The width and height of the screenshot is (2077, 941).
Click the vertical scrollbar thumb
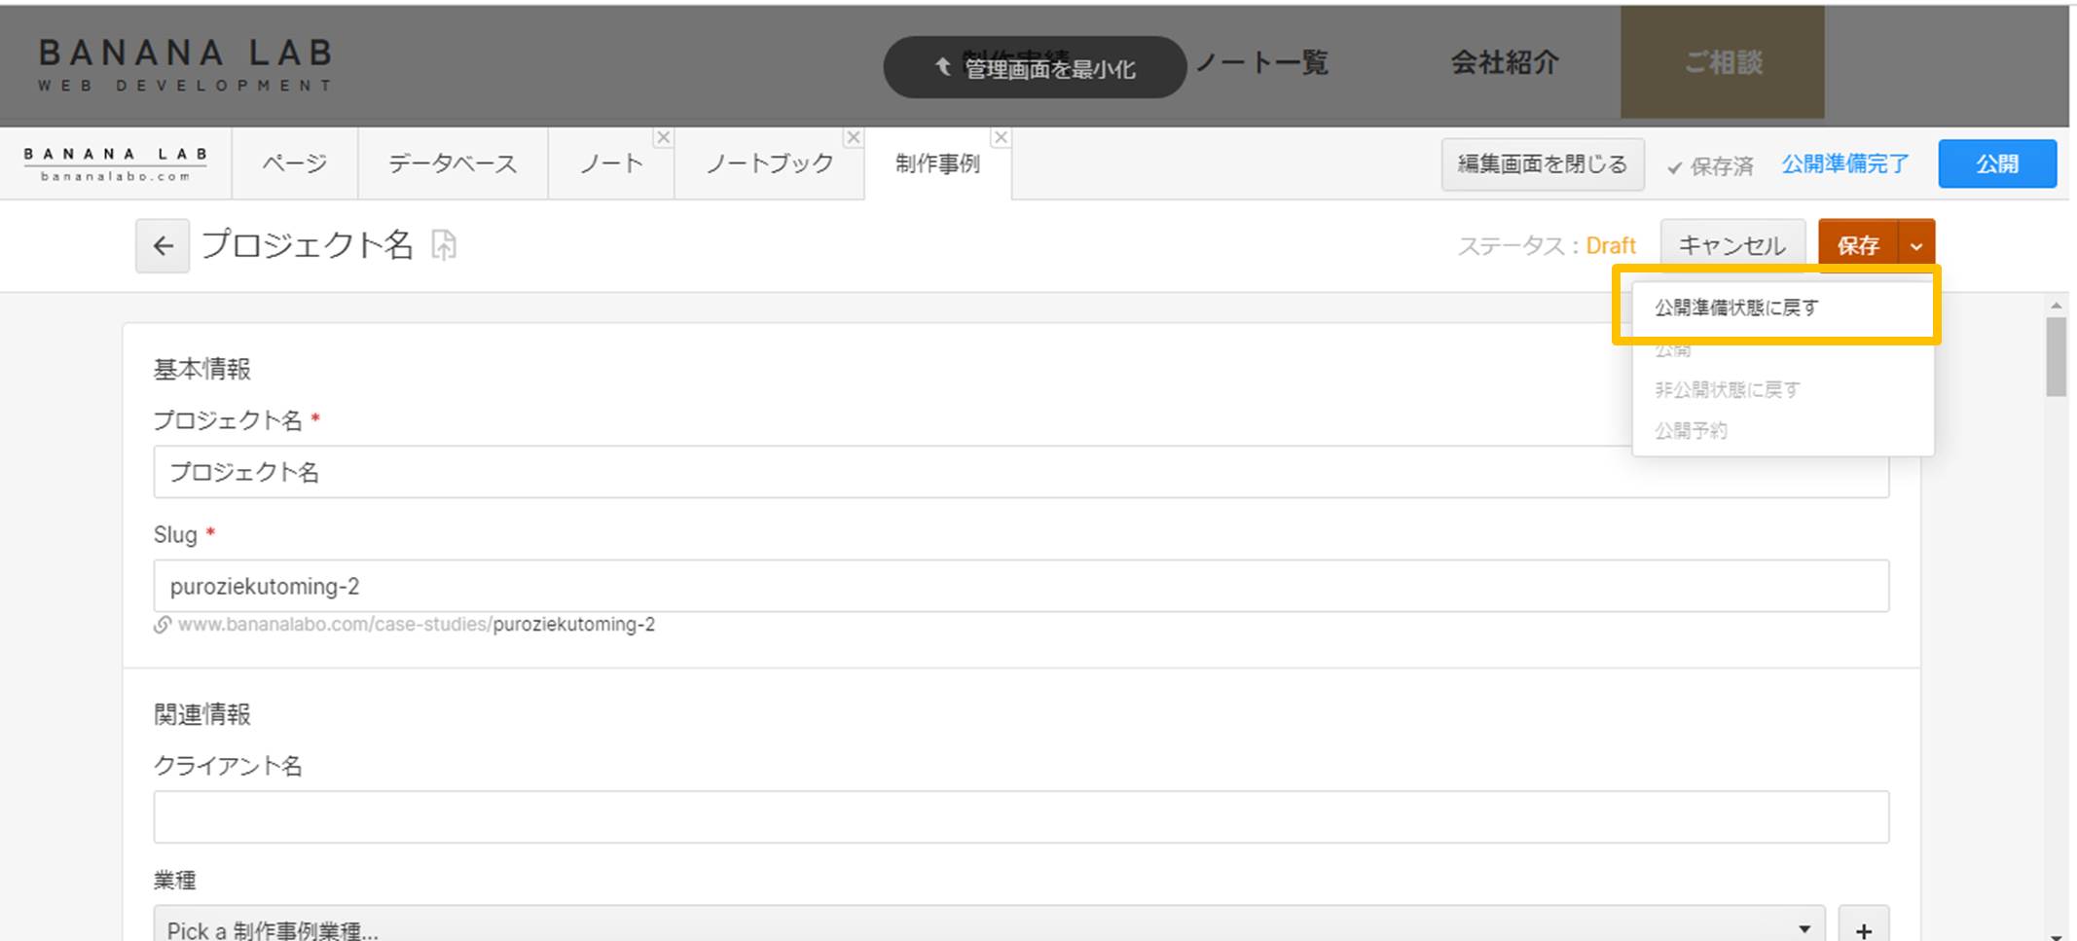pyautogui.click(x=2056, y=356)
